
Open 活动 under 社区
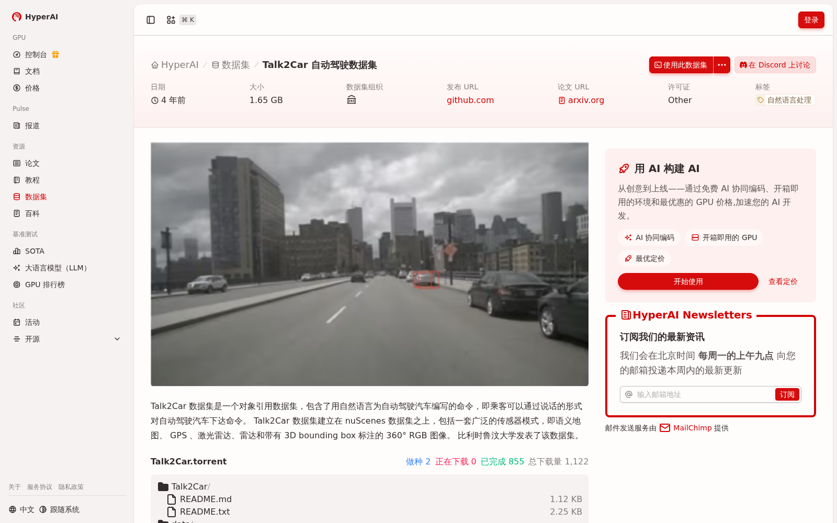[x=67, y=322]
